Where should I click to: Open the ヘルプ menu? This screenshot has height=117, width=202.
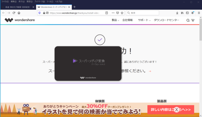pos(59,2)
